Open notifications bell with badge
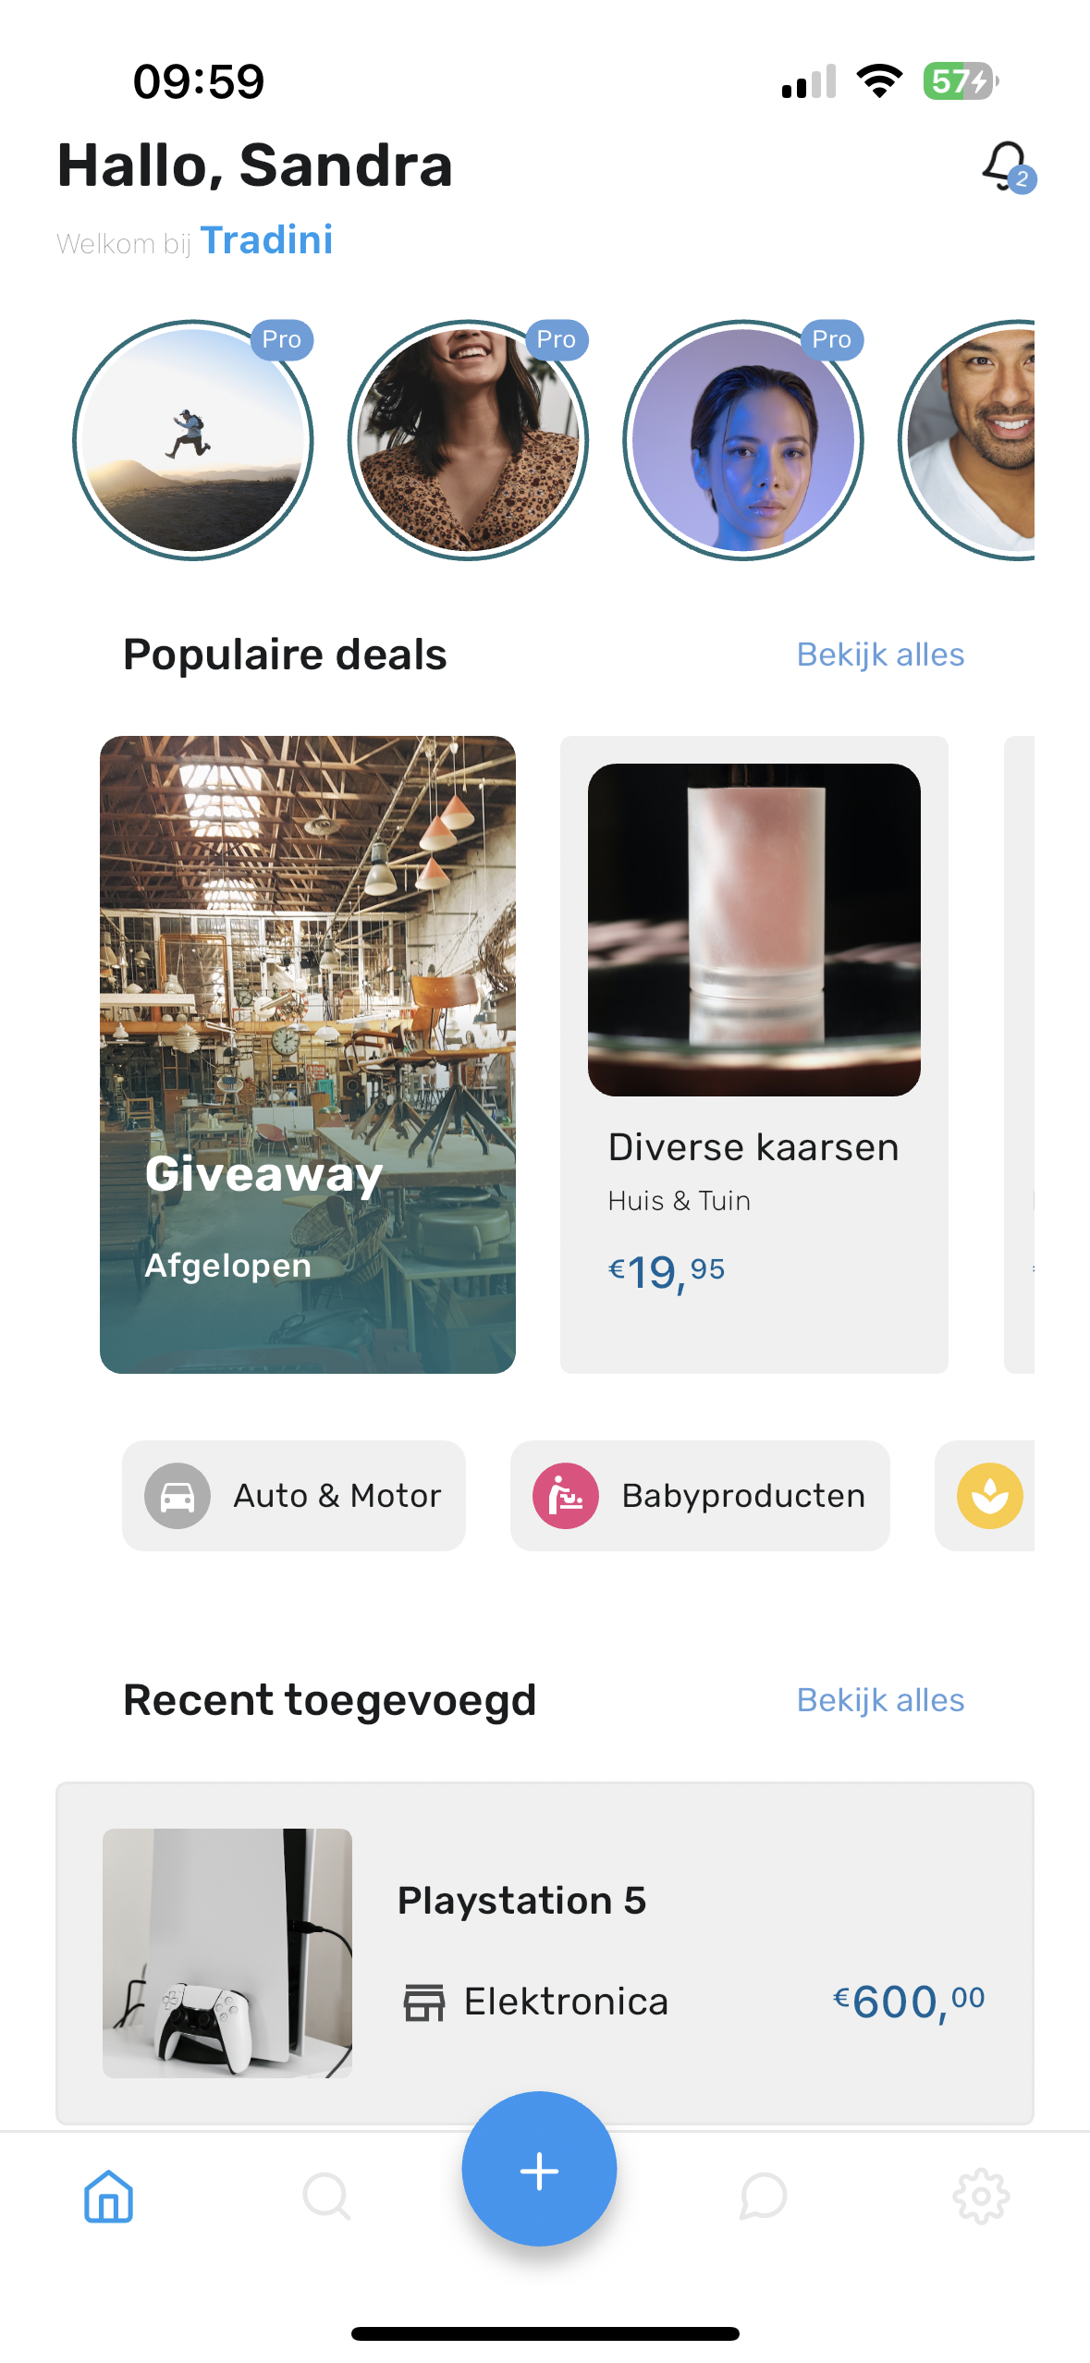Screen dimensions: 1090x2363 click(x=1007, y=166)
